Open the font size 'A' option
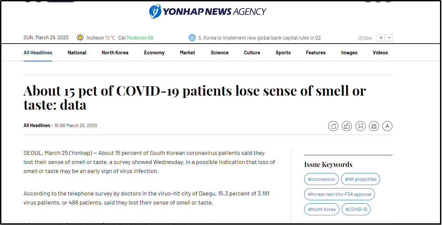This screenshot has width=442, height=225. click(387, 126)
